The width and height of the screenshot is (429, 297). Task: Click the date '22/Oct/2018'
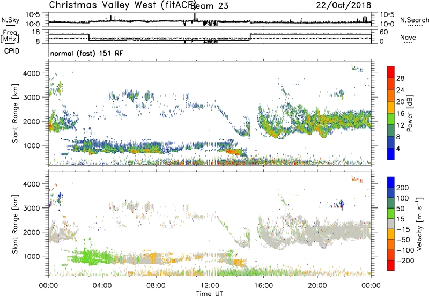click(344, 5)
